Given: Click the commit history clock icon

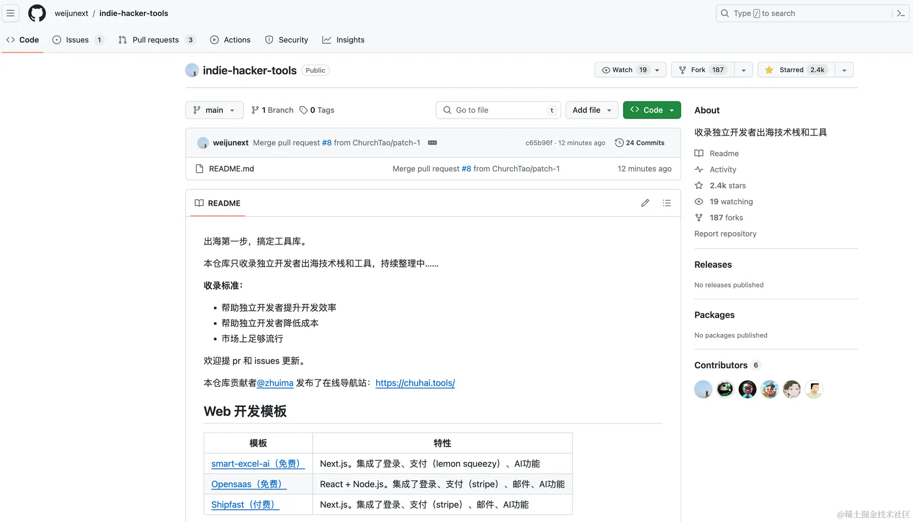Looking at the screenshot, I should click(619, 143).
